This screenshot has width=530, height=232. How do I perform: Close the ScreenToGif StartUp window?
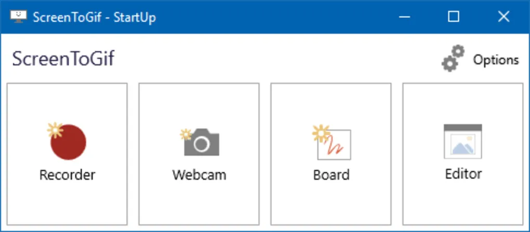tap(504, 17)
